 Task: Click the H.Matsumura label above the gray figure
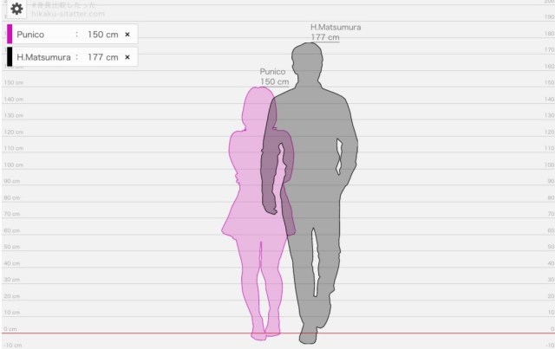[x=323, y=28]
